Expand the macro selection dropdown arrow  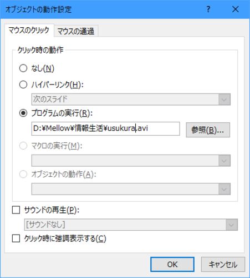pos(225,161)
